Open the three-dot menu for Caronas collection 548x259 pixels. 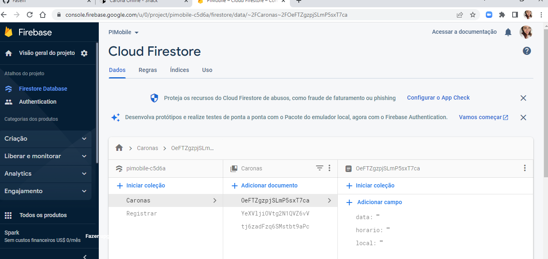[x=329, y=168]
